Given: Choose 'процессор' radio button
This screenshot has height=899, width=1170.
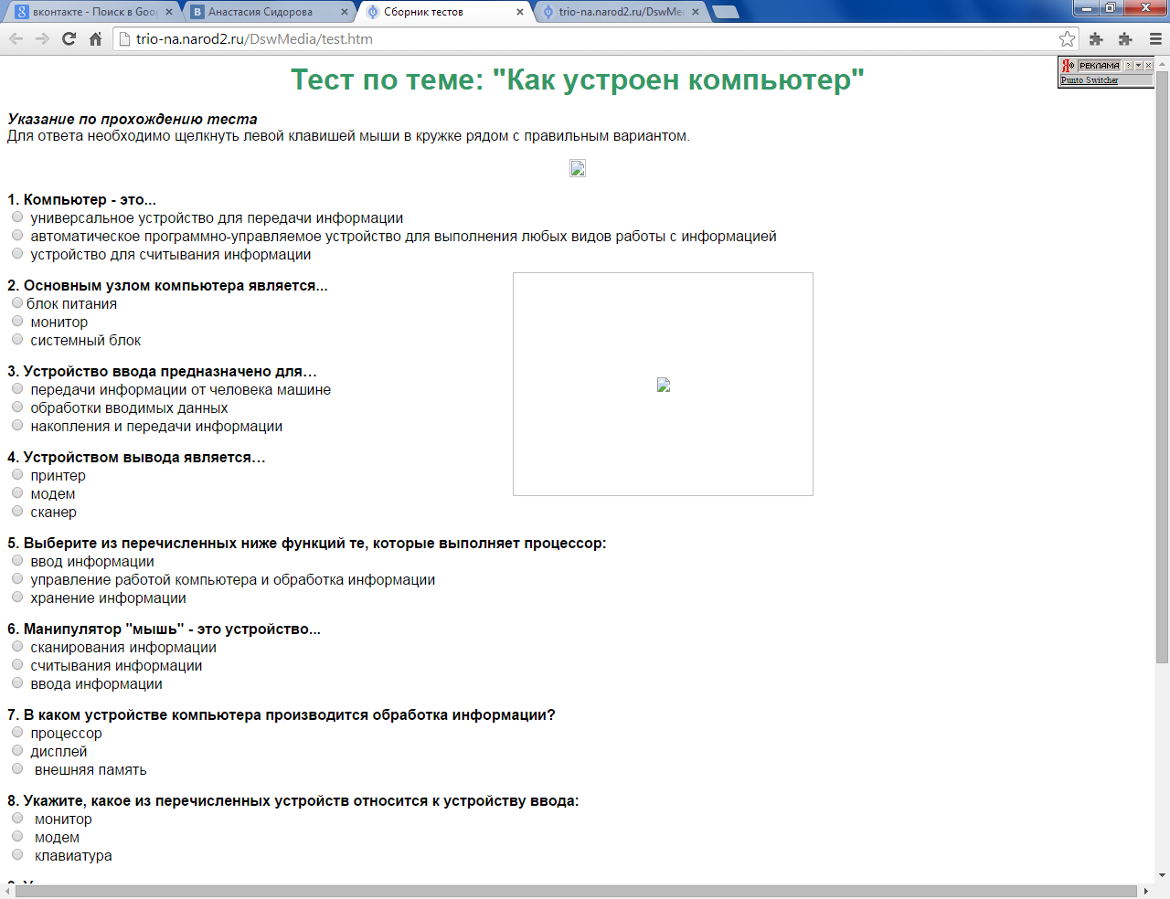Looking at the screenshot, I should coord(17,732).
